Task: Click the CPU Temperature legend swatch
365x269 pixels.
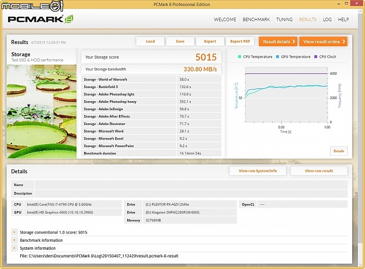Action: [x=239, y=57]
